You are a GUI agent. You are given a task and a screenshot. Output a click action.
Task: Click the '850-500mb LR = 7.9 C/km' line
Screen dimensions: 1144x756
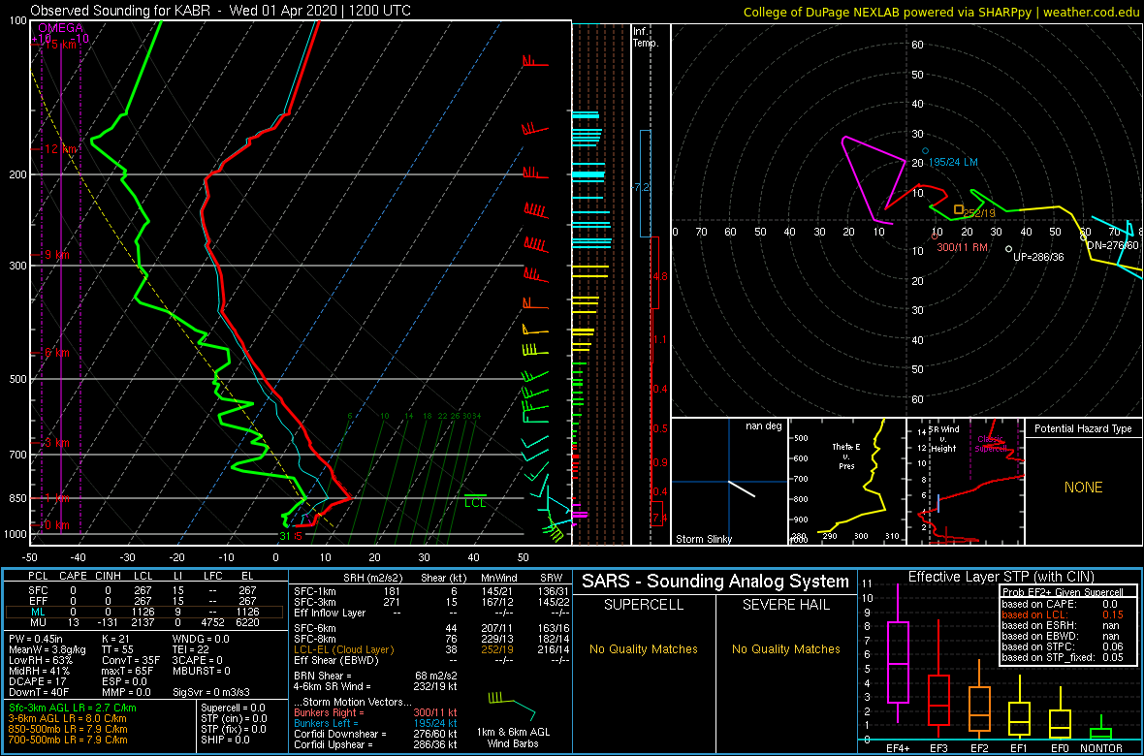point(68,729)
